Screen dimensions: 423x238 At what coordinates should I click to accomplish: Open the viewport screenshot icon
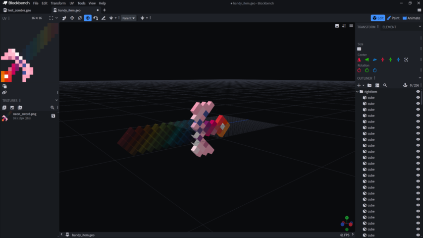(337, 26)
